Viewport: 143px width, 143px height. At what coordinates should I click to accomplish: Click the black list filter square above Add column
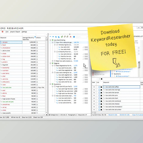click(x=102, y=79)
